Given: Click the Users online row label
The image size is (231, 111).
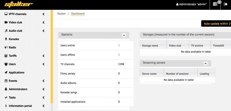Looking at the screenshot, I should point(68,45).
